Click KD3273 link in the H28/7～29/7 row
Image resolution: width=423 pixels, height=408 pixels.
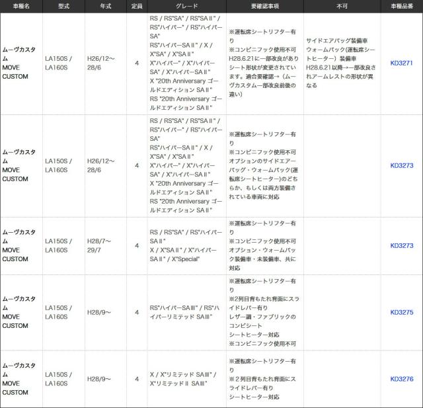pos(401,245)
